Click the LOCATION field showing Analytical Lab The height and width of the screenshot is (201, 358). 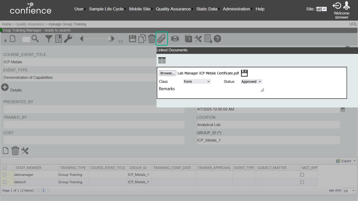click(268, 125)
